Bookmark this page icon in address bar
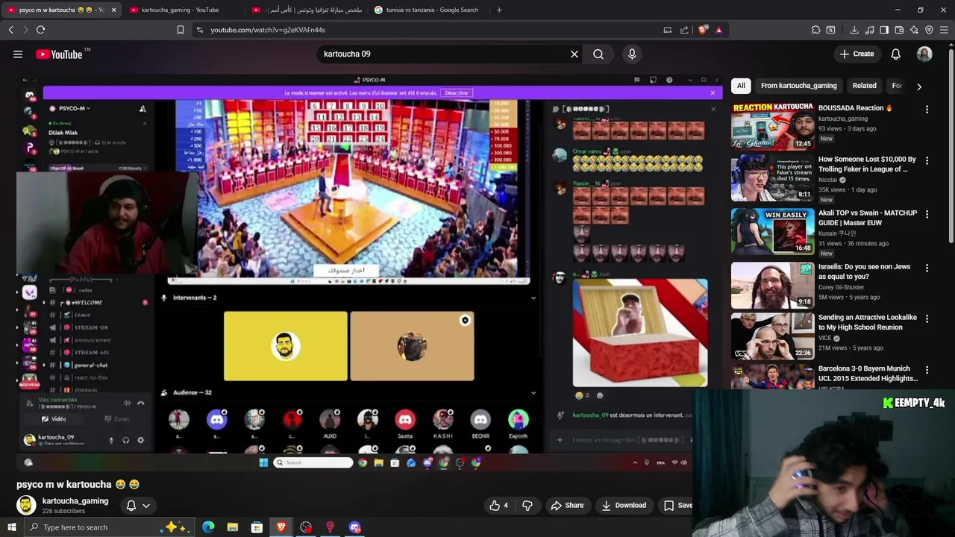The width and height of the screenshot is (955, 537). click(180, 30)
